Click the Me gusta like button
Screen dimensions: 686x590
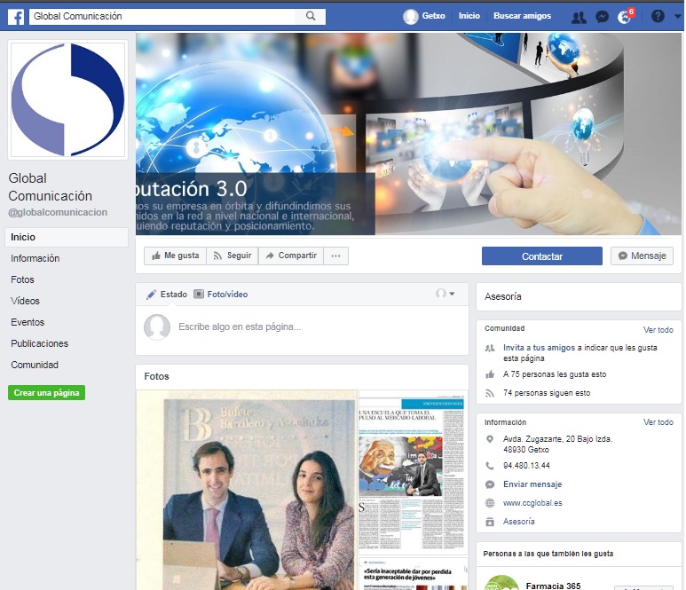click(175, 256)
